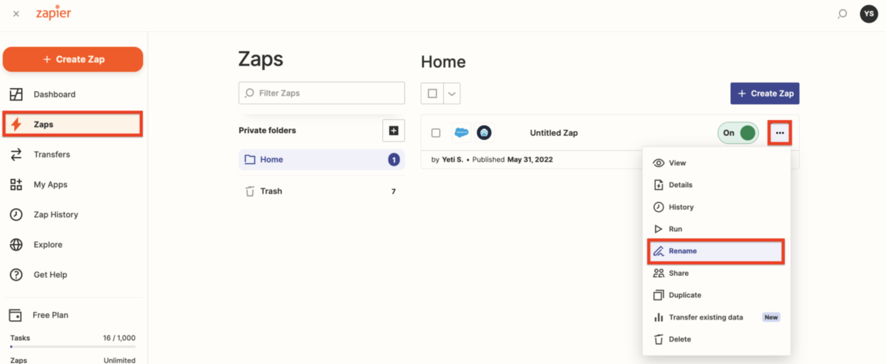The height and width of the screenshot is (364, 886).
Task: Turn off the Untitled Zap On toggle
Action: (x=738, y=133)
